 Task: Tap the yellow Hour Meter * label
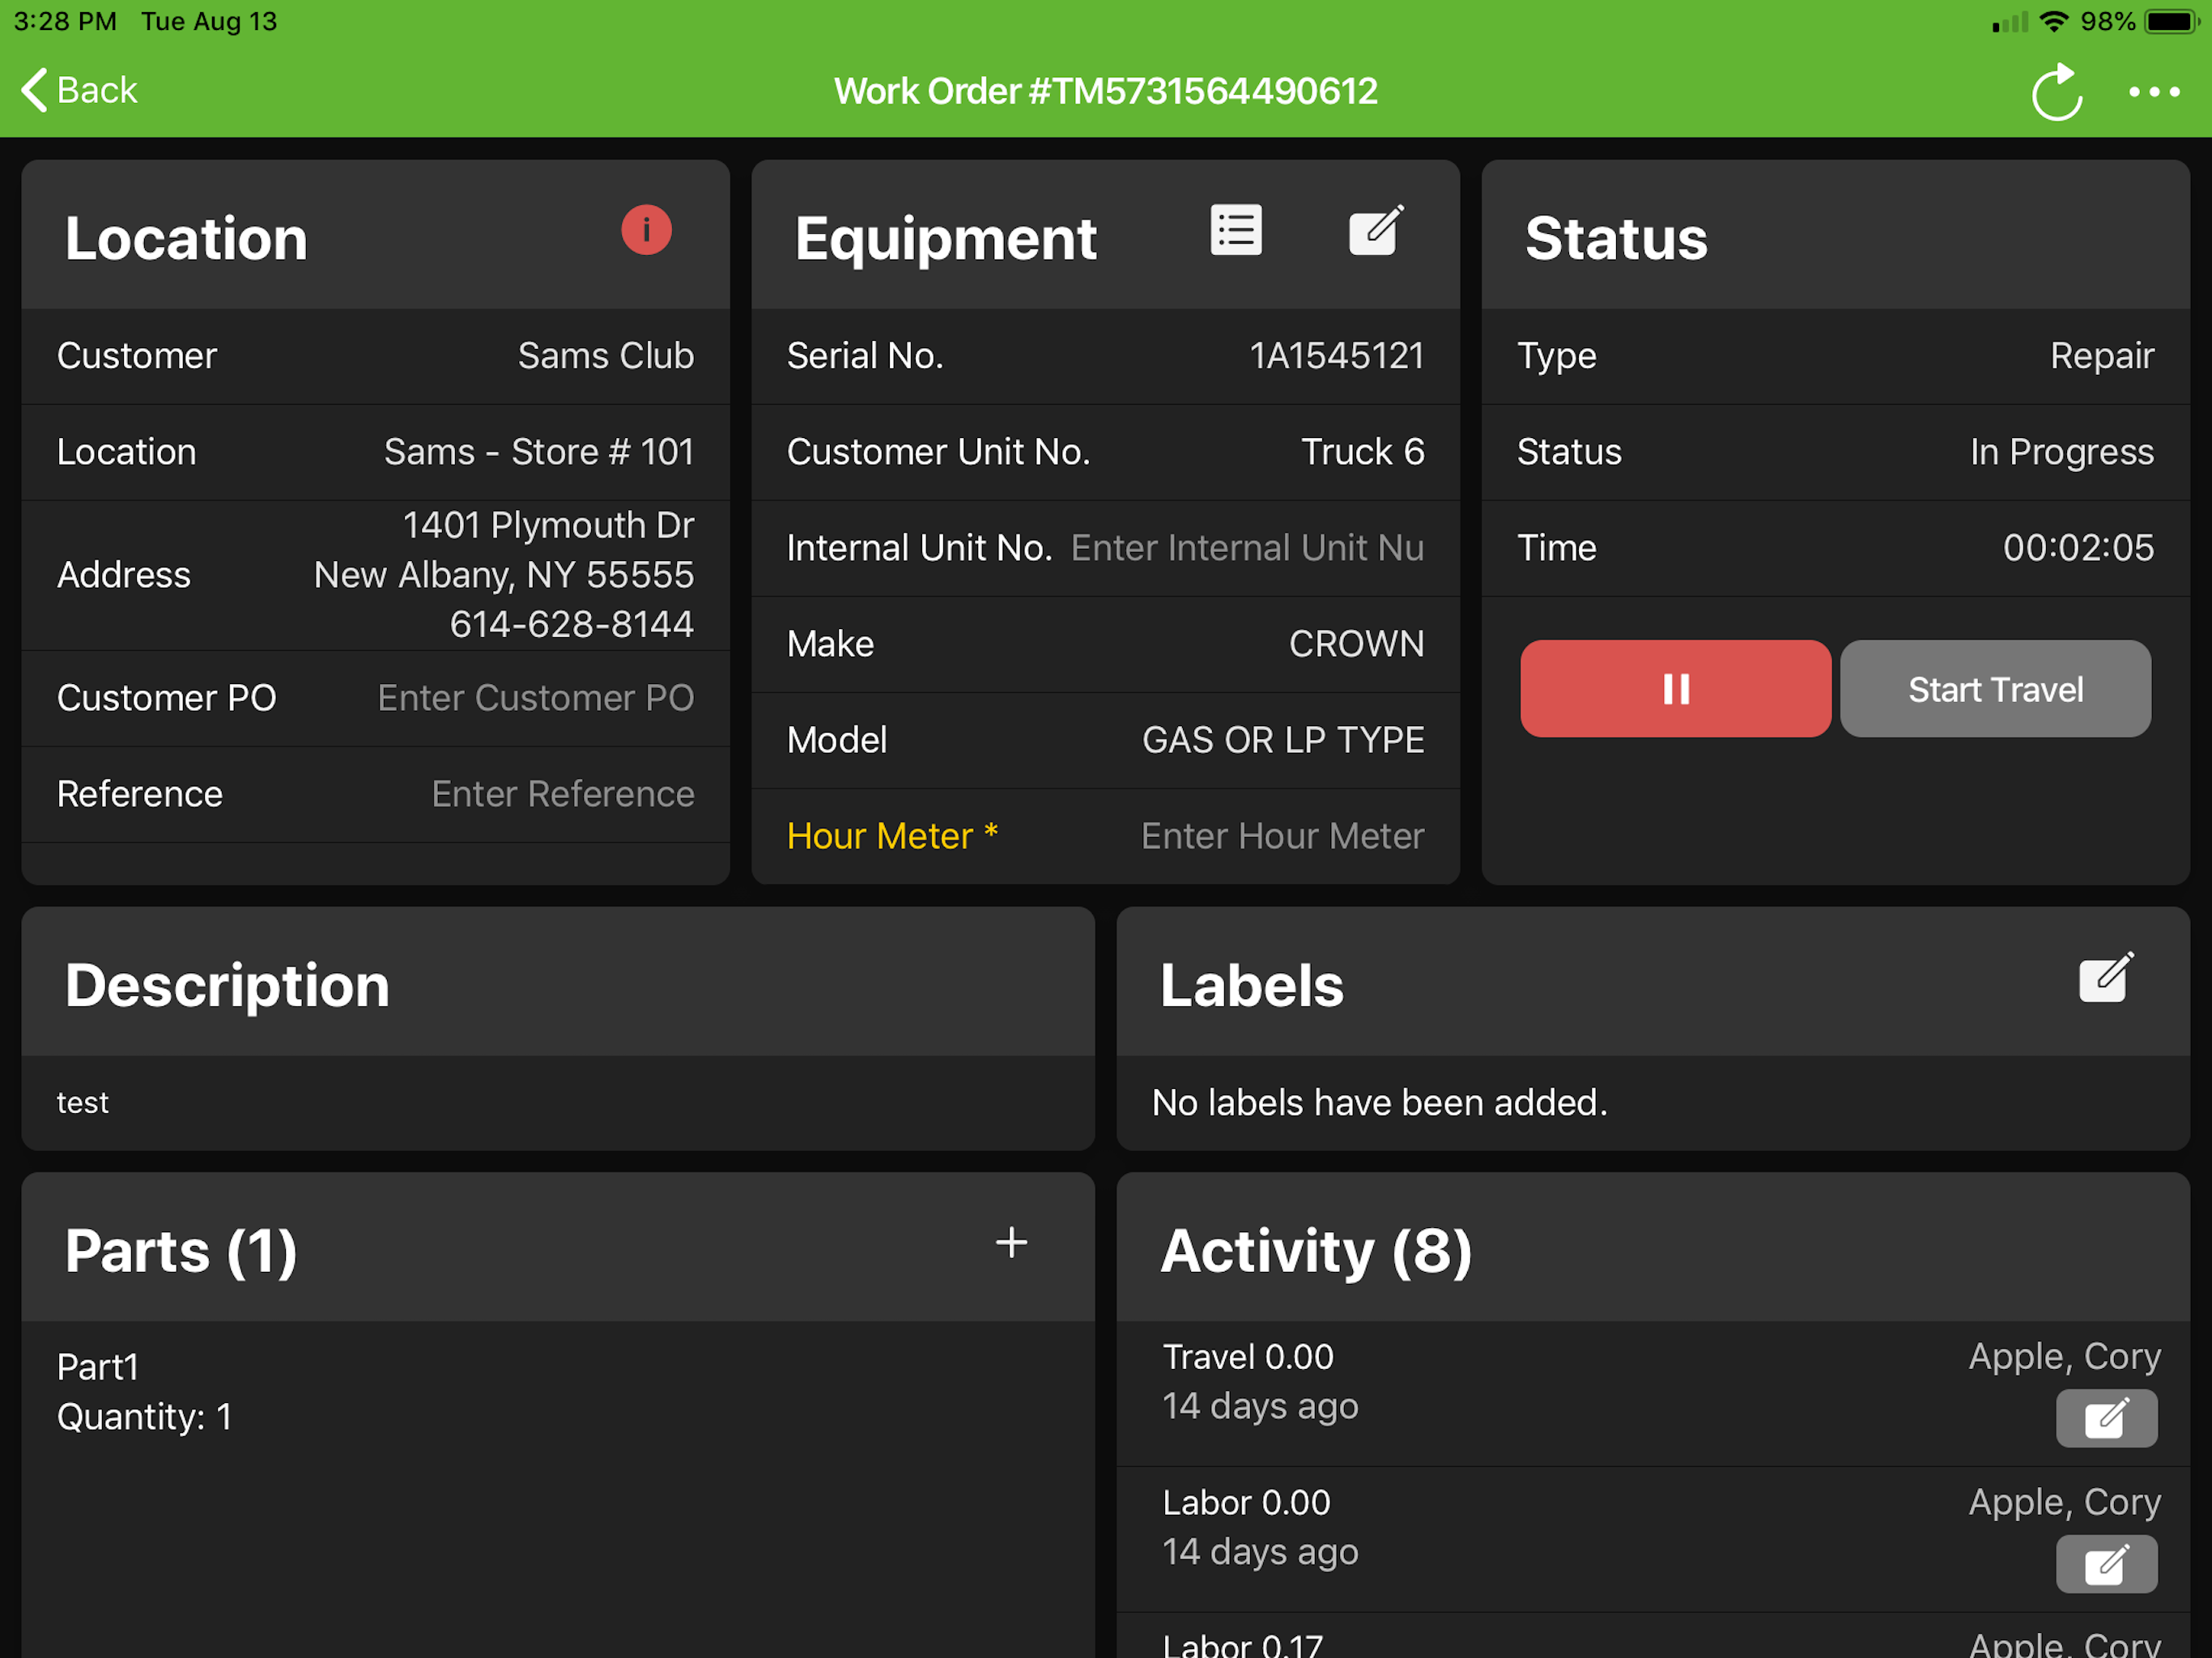pyautogui.click(x=892, y=836)
